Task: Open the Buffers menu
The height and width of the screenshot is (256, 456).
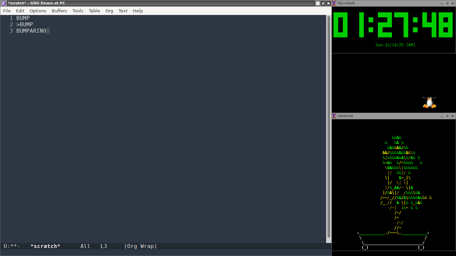Action: (59, 11)
